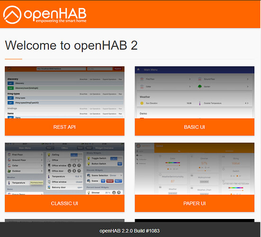The image size is (261, 237).
Task: Expand Ground Floor arrow in Classic preview
Action: point(42,160)
